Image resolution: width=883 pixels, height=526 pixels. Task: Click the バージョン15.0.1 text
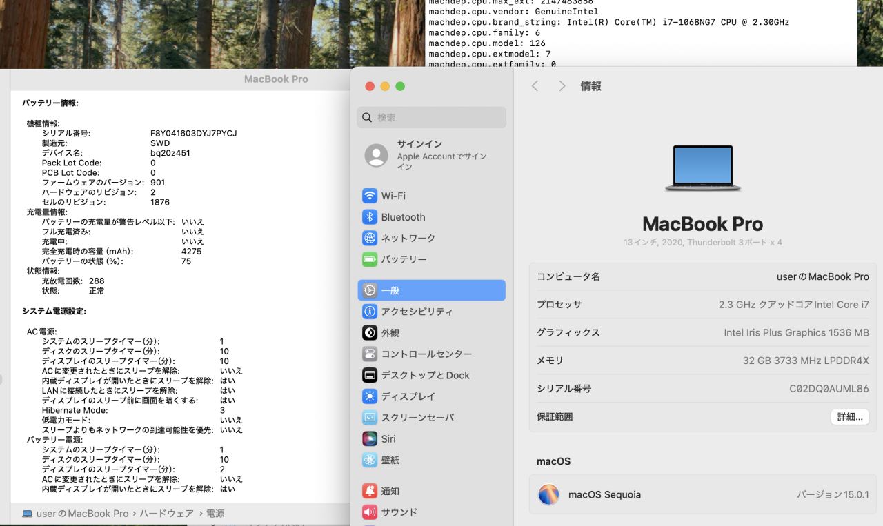click(x=833, y=495)
